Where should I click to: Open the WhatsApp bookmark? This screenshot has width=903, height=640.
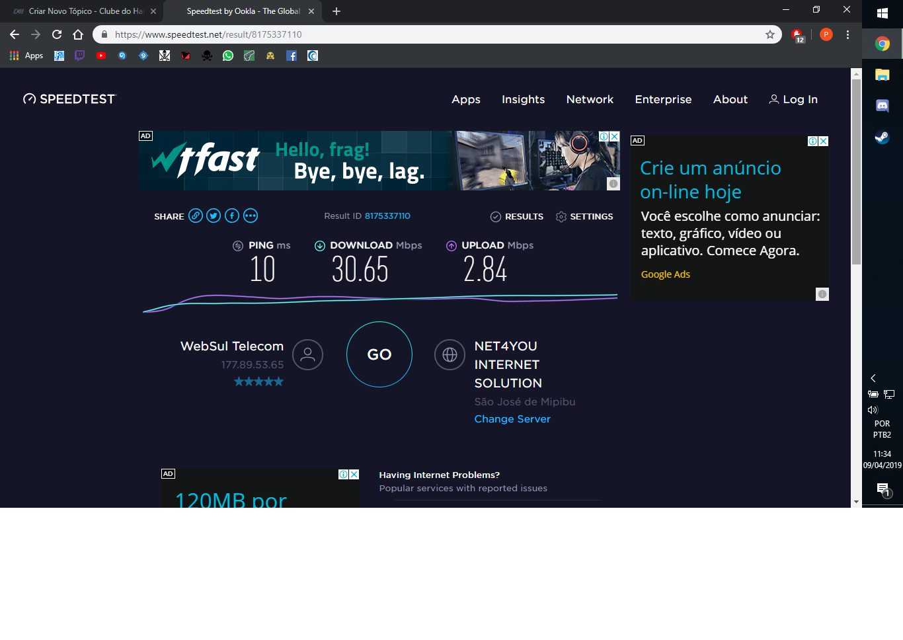228,56
